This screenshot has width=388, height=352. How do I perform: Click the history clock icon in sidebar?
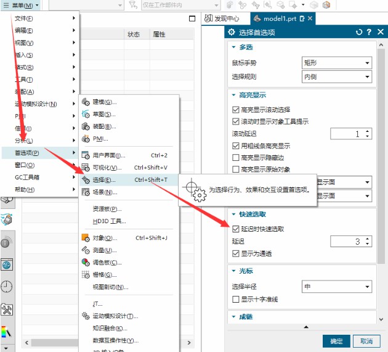[x=7, y=286]
